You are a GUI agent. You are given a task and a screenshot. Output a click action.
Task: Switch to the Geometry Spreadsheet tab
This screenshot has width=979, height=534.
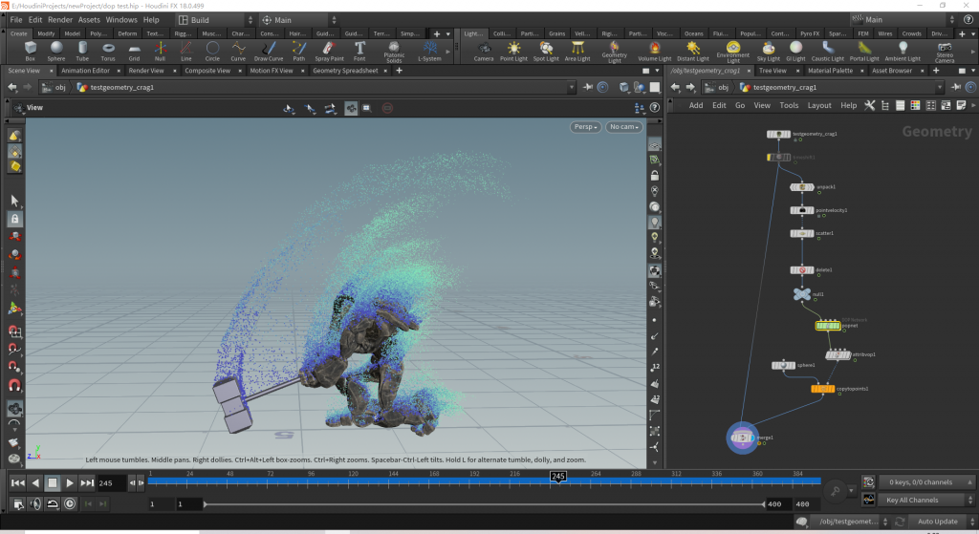point(344,71)
